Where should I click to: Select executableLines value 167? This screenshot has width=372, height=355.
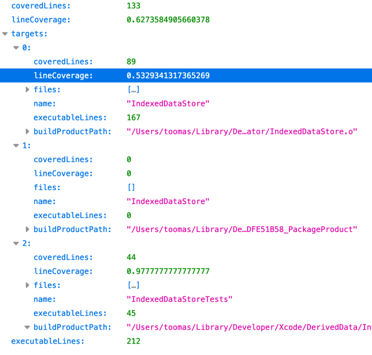pyautogui.click(x=134, y=118)
